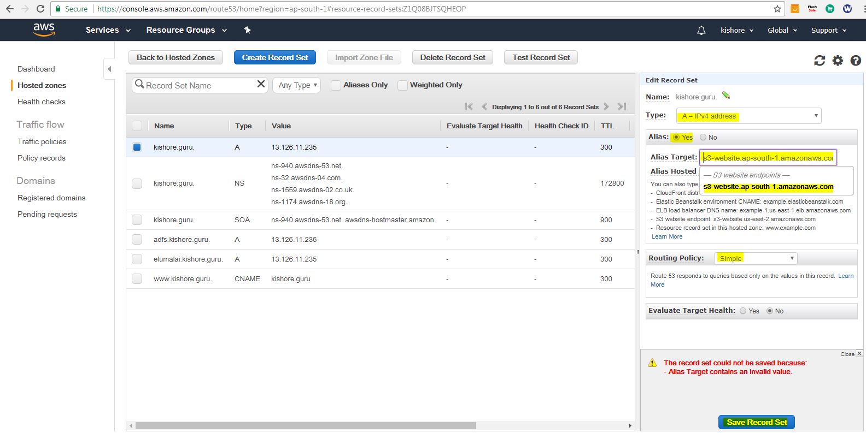The width and height of the screenshot is (866, 433).
Task: Click the refresh icon above the edit panel
Action: (x=819, y=61)
